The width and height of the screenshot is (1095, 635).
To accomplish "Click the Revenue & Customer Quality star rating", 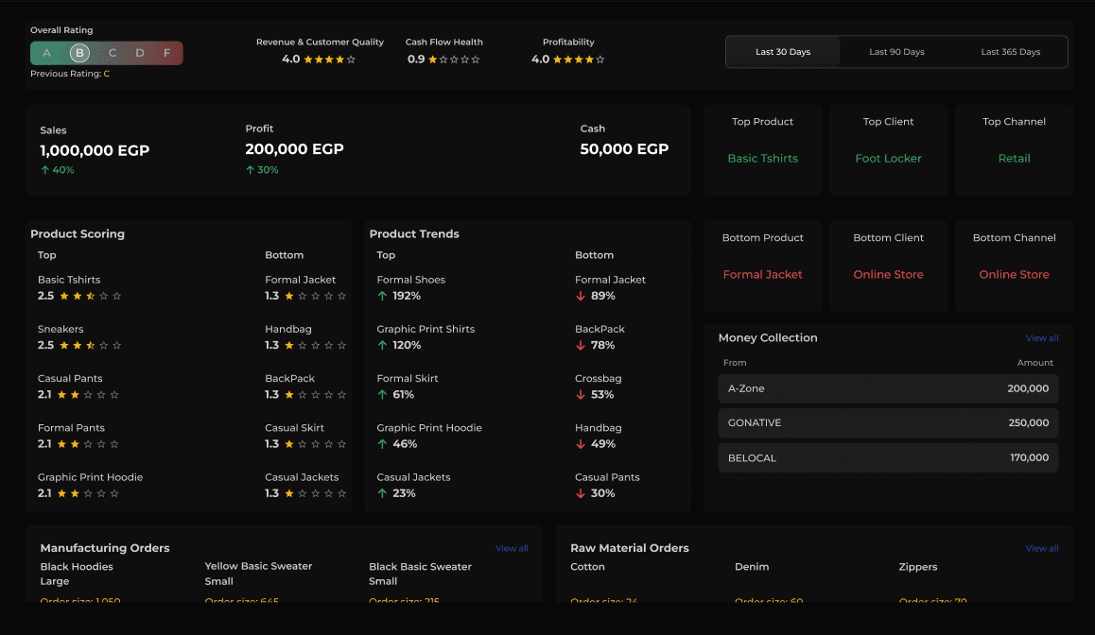I will click(x=330, y=60).
